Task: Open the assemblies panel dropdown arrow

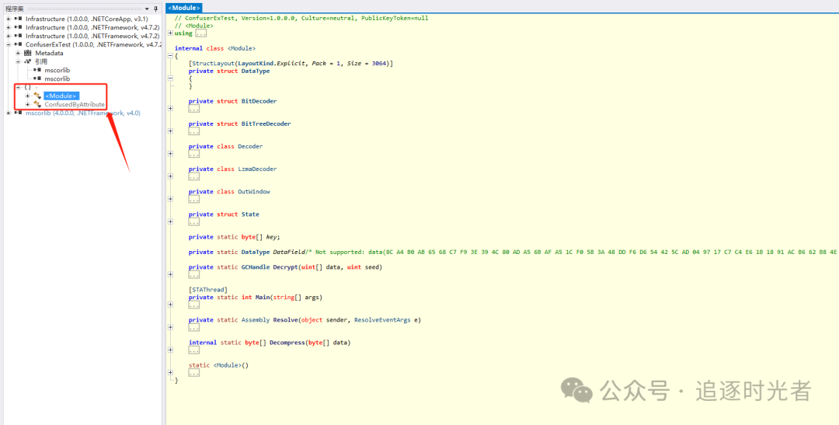Action: coord(147,9)
